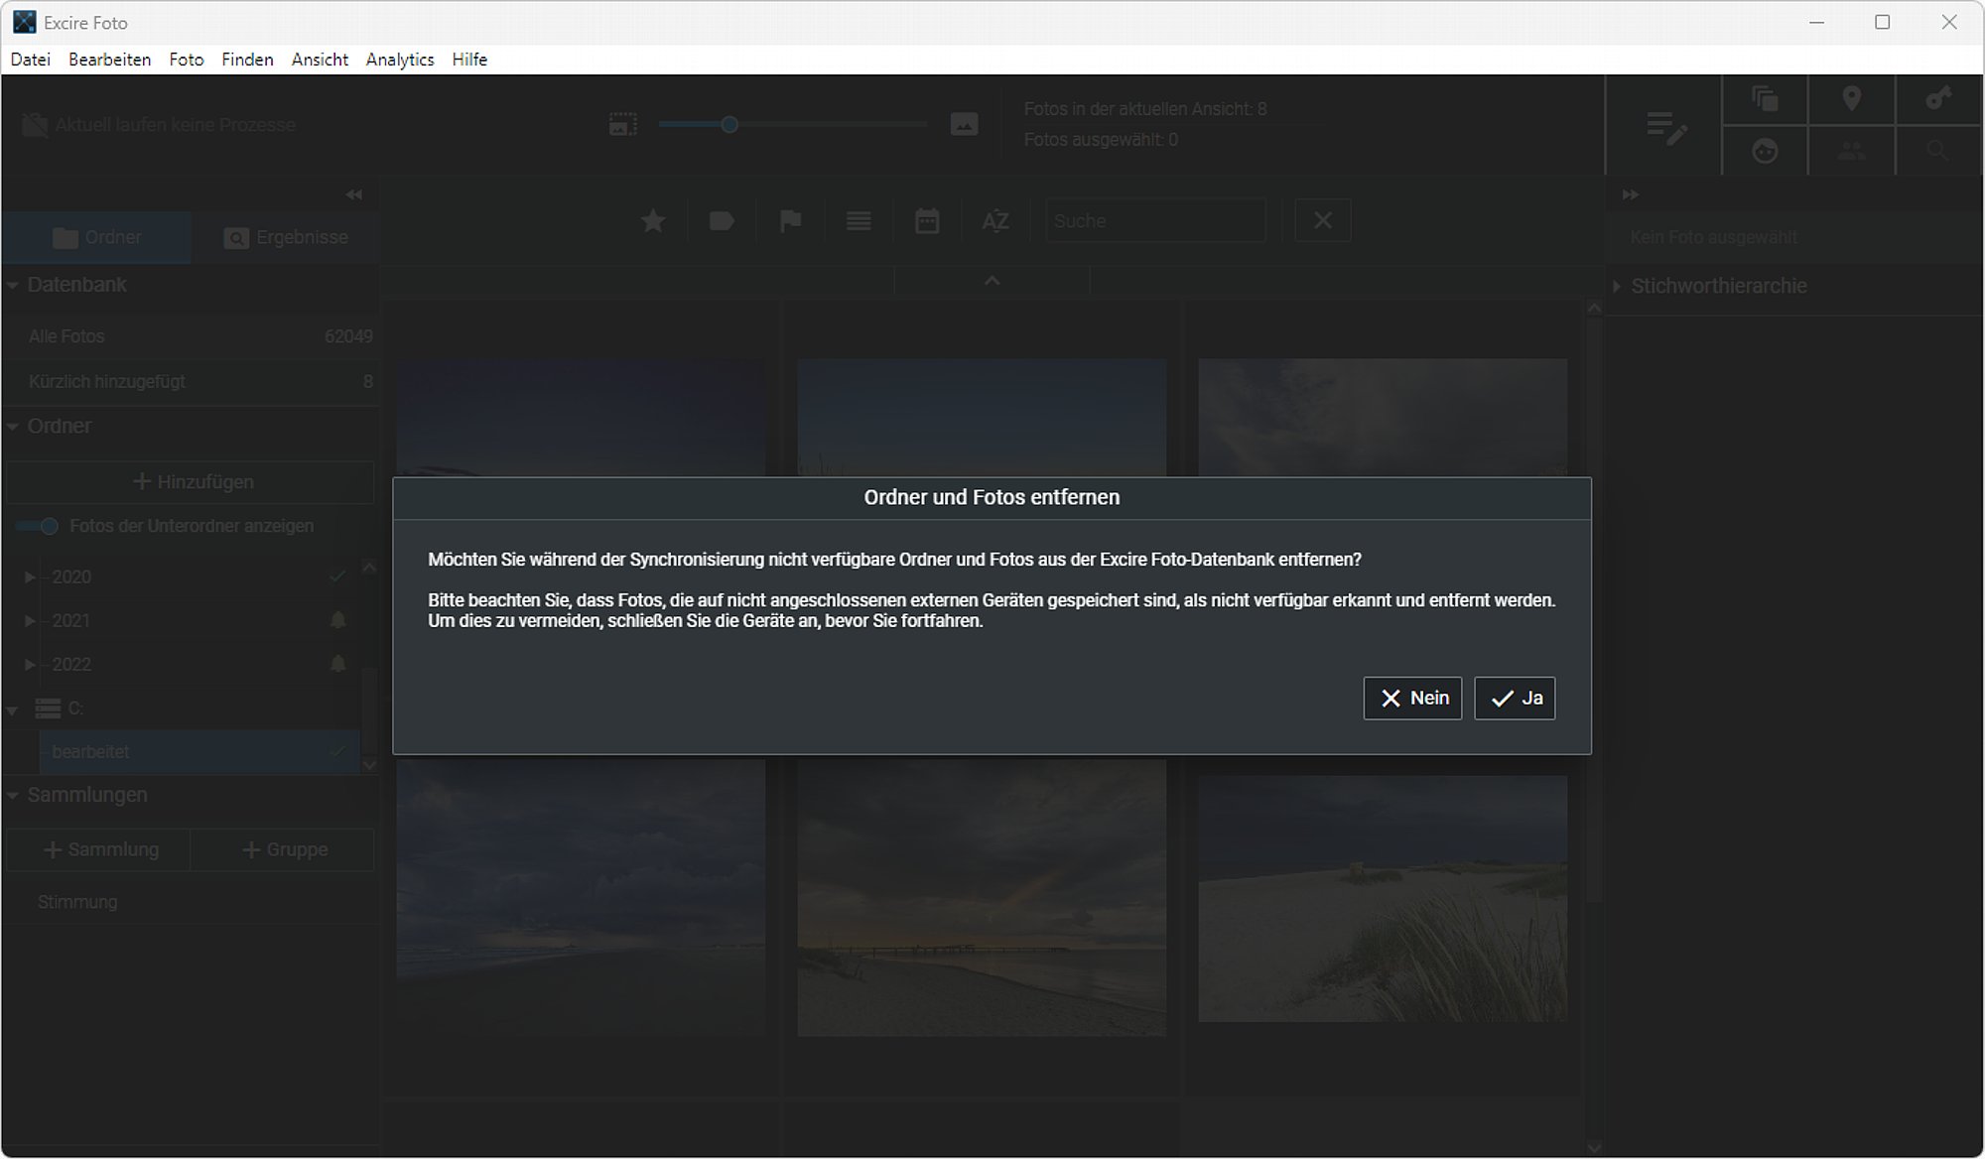Collapse the filter bar with the up chevron

[x=992, y=281]
